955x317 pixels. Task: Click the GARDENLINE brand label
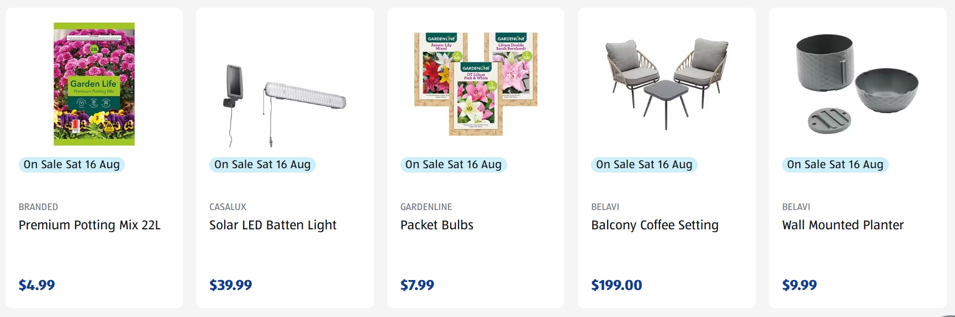(x=426, y=207)
